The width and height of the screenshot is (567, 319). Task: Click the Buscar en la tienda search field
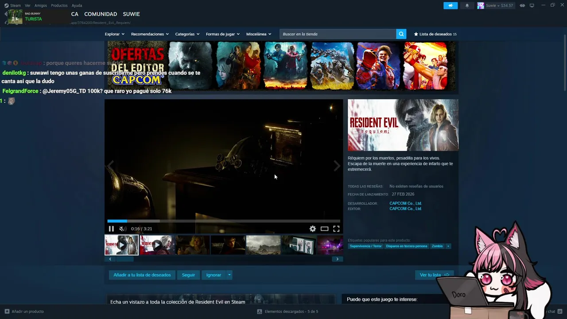338,34
